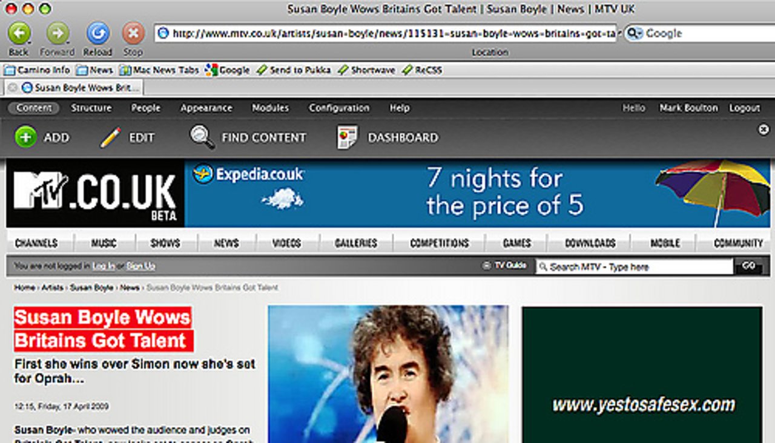The height and width of the screenshot is (443, 775).
Task: Click the browser Forward button
Action: [x=58, y=33]
